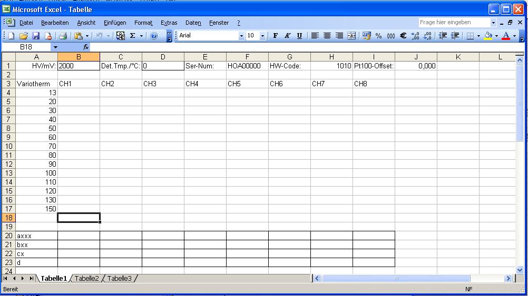Open the Datei menu
This screenshot has height=296, width=528.
point(26,23)
